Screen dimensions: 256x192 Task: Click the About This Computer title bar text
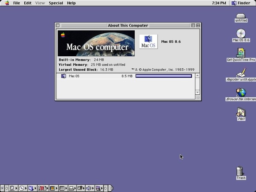point(128,26)
